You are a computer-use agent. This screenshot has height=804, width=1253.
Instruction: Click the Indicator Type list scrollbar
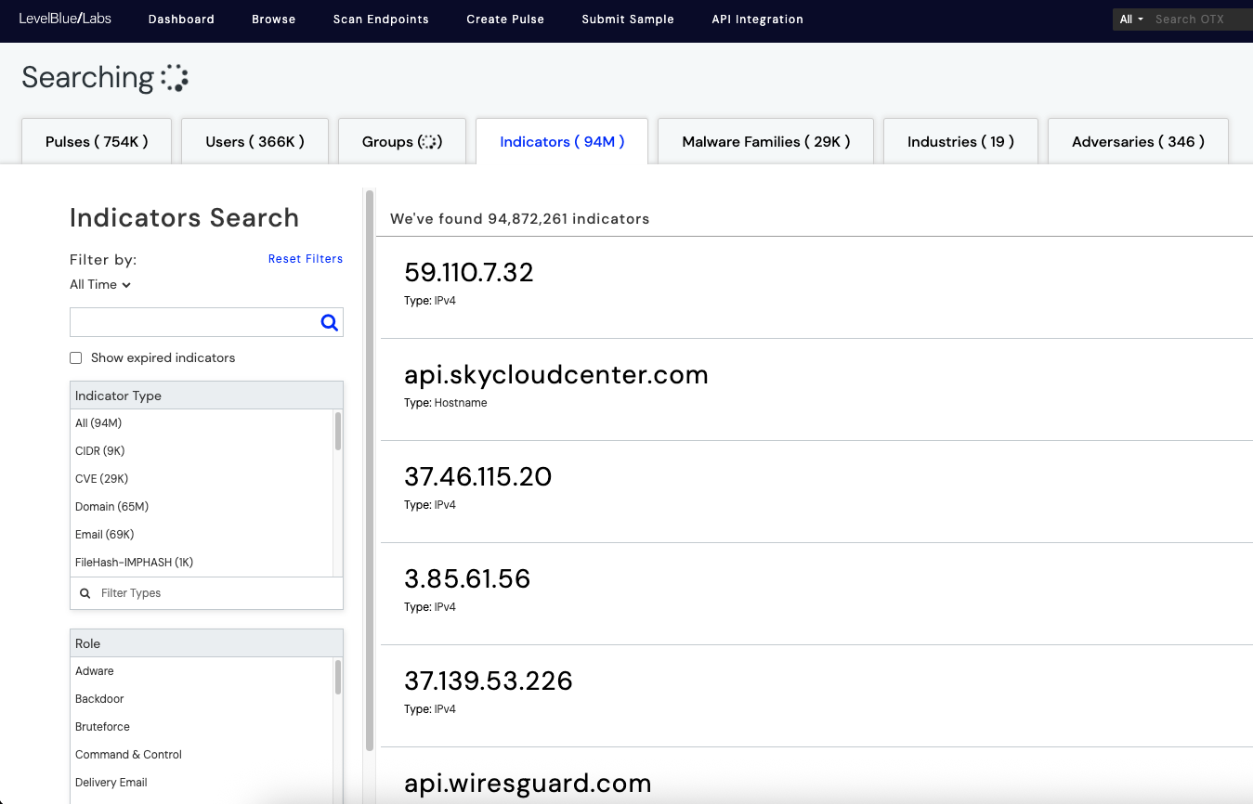[338, 432]
